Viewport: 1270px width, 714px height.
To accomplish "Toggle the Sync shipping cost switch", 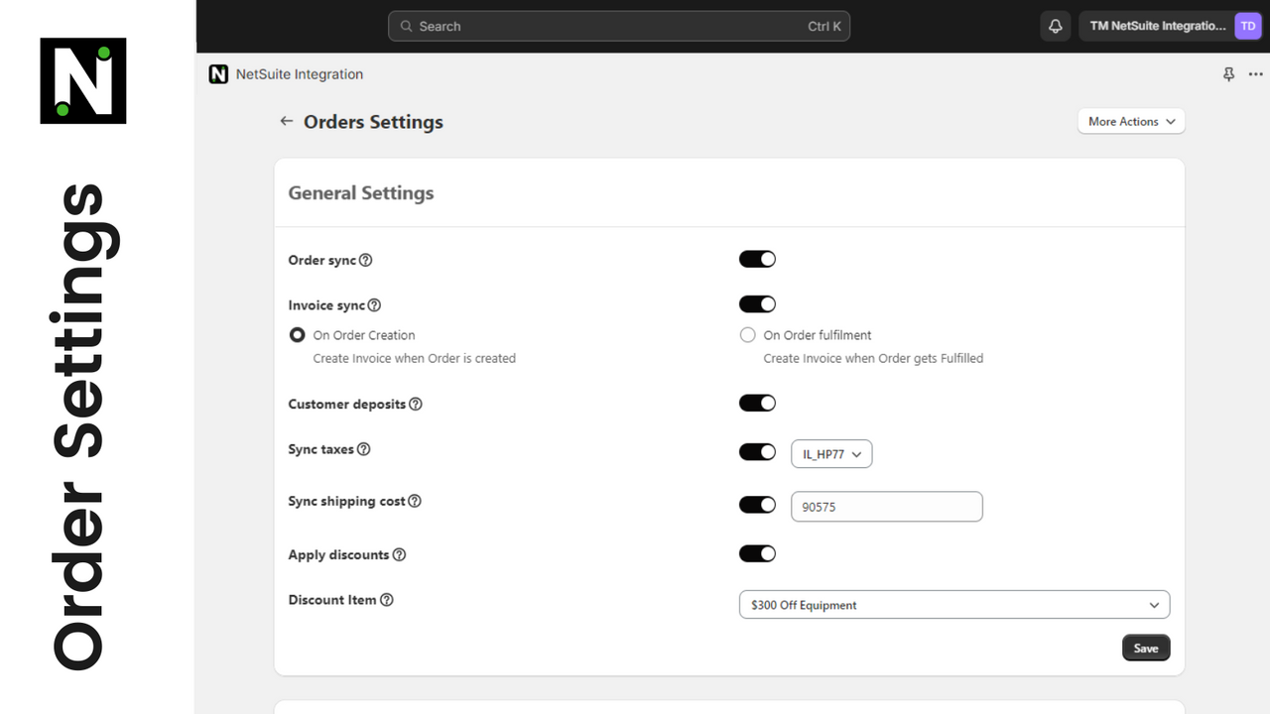I will click(x=757, y=505).
